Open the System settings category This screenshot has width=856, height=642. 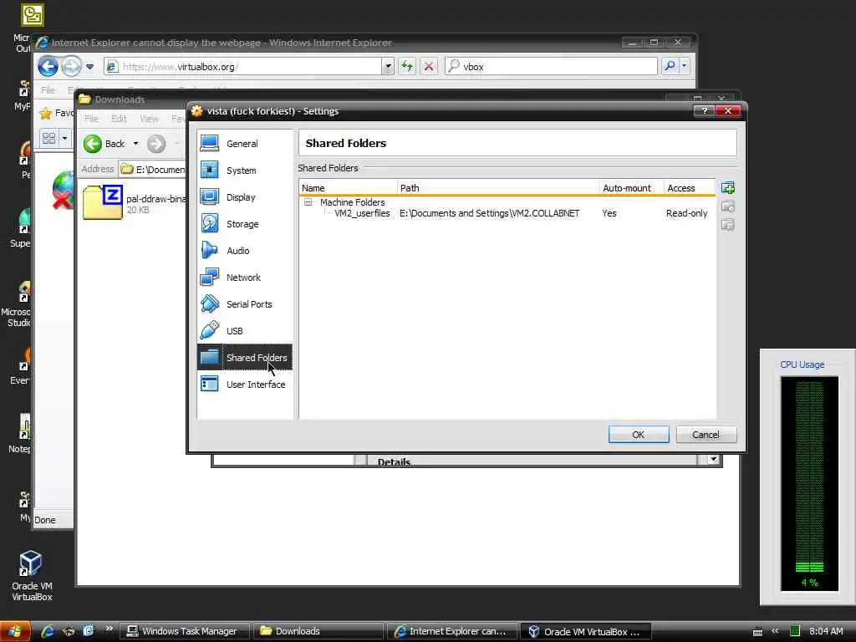click(x=245, y=171)
